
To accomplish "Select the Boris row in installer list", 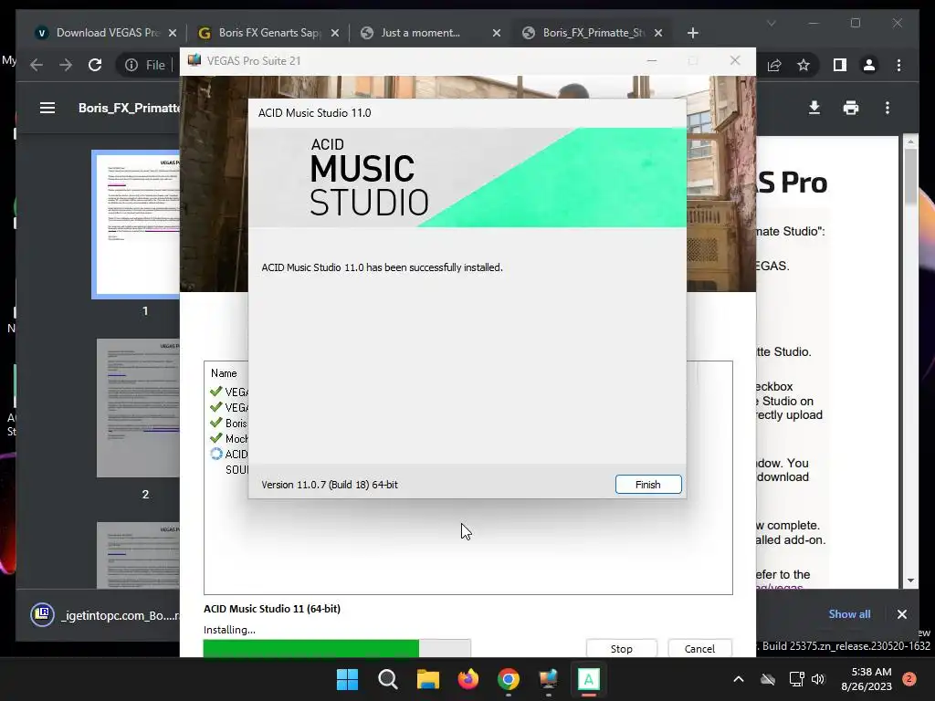I will tap(229, 424).
